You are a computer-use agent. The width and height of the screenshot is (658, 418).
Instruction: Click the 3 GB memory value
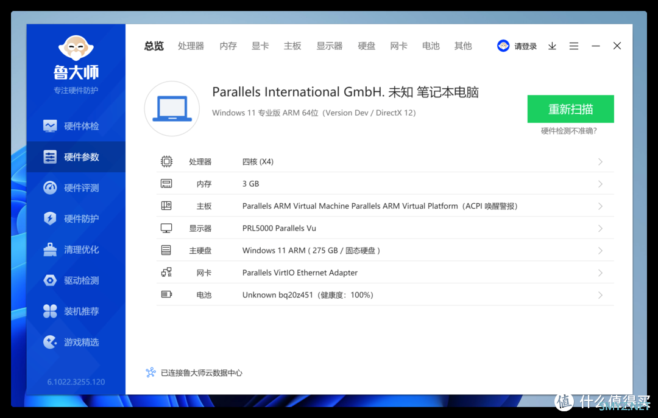(250, 184)
